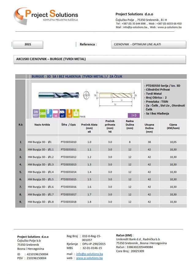Click the AKCIJSKI CJENOVNIK – BURGIJE title box
Screen dimensions: 193x274
click(x=51, y=59)
